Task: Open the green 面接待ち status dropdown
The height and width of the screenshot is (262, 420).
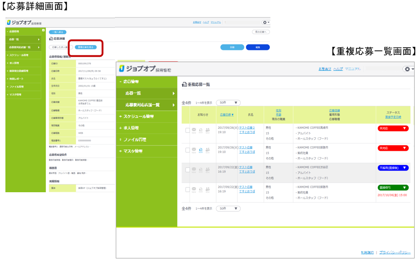Action: [393, 188]
